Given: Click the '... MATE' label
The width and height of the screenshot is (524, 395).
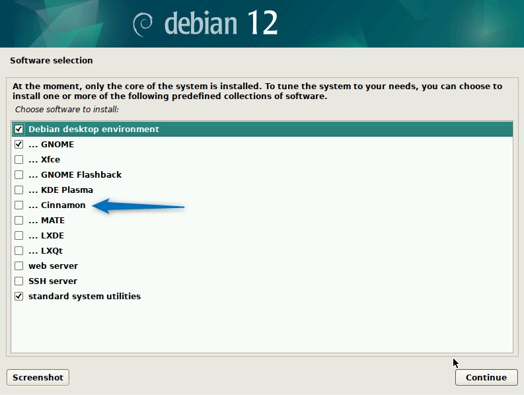Looking at the screenshot, I should [46, 220].
